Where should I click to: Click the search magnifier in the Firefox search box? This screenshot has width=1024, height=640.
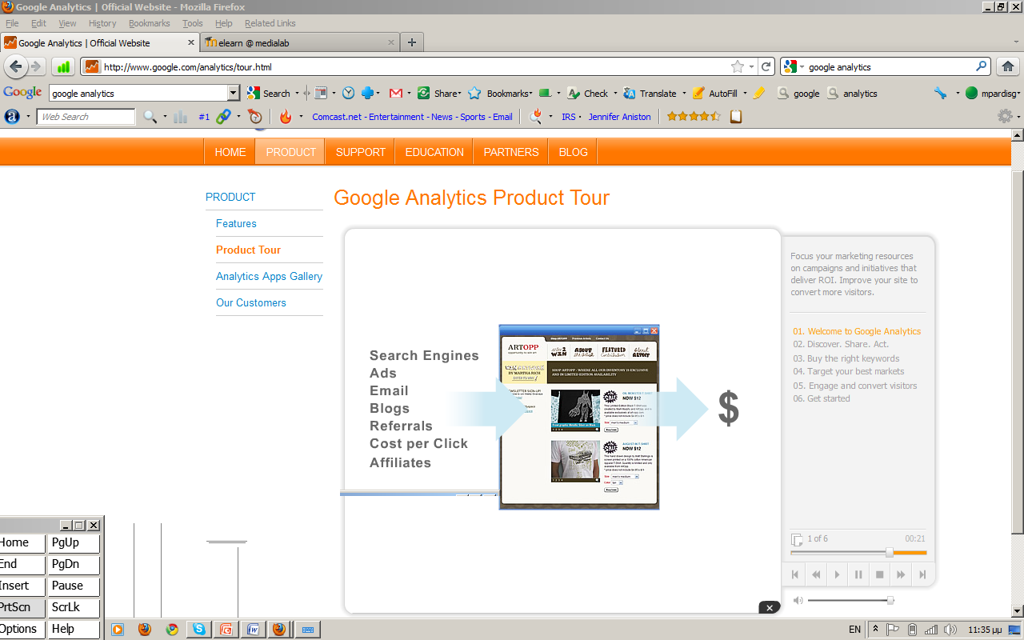tap(982, 67)
